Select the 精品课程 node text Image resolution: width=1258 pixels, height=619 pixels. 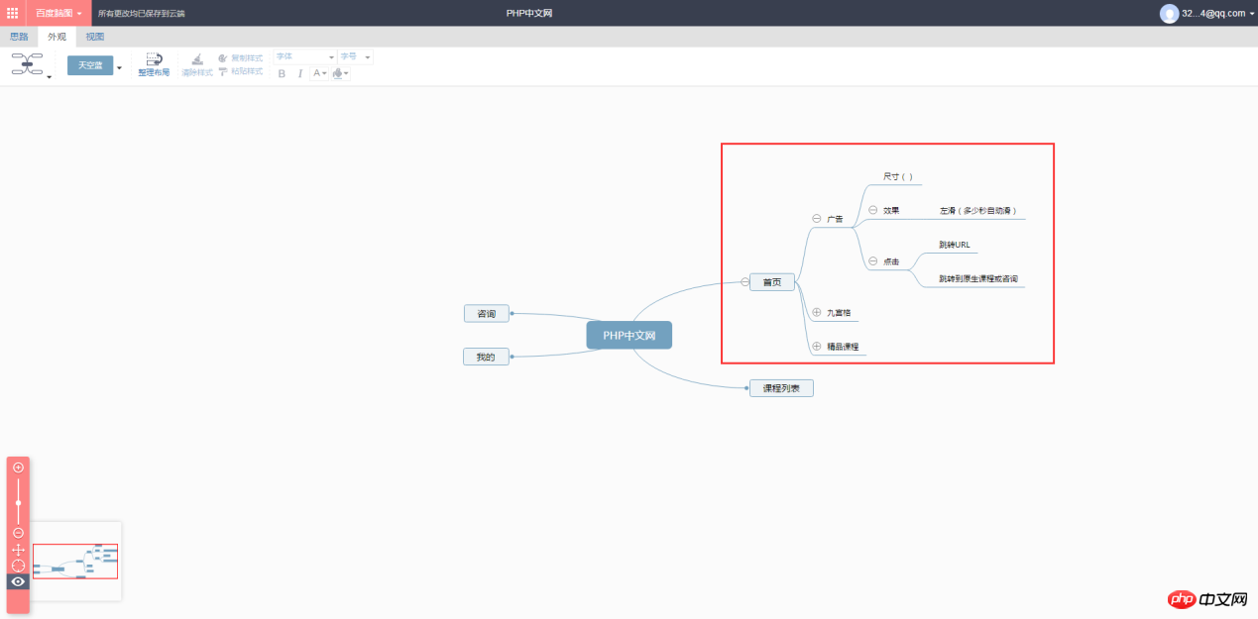843,348
